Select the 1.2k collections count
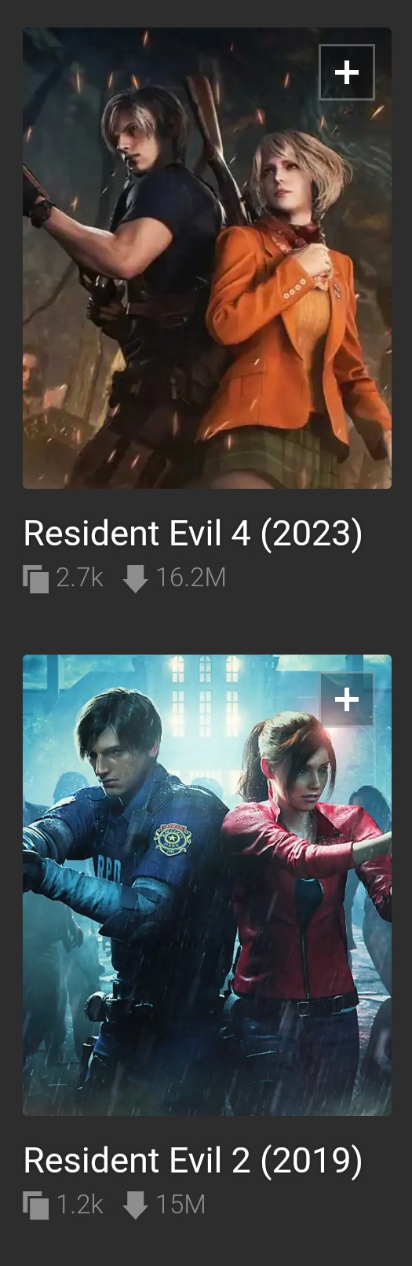The width and height of the screenshot is (412, 1266). tap(80, 1205)
